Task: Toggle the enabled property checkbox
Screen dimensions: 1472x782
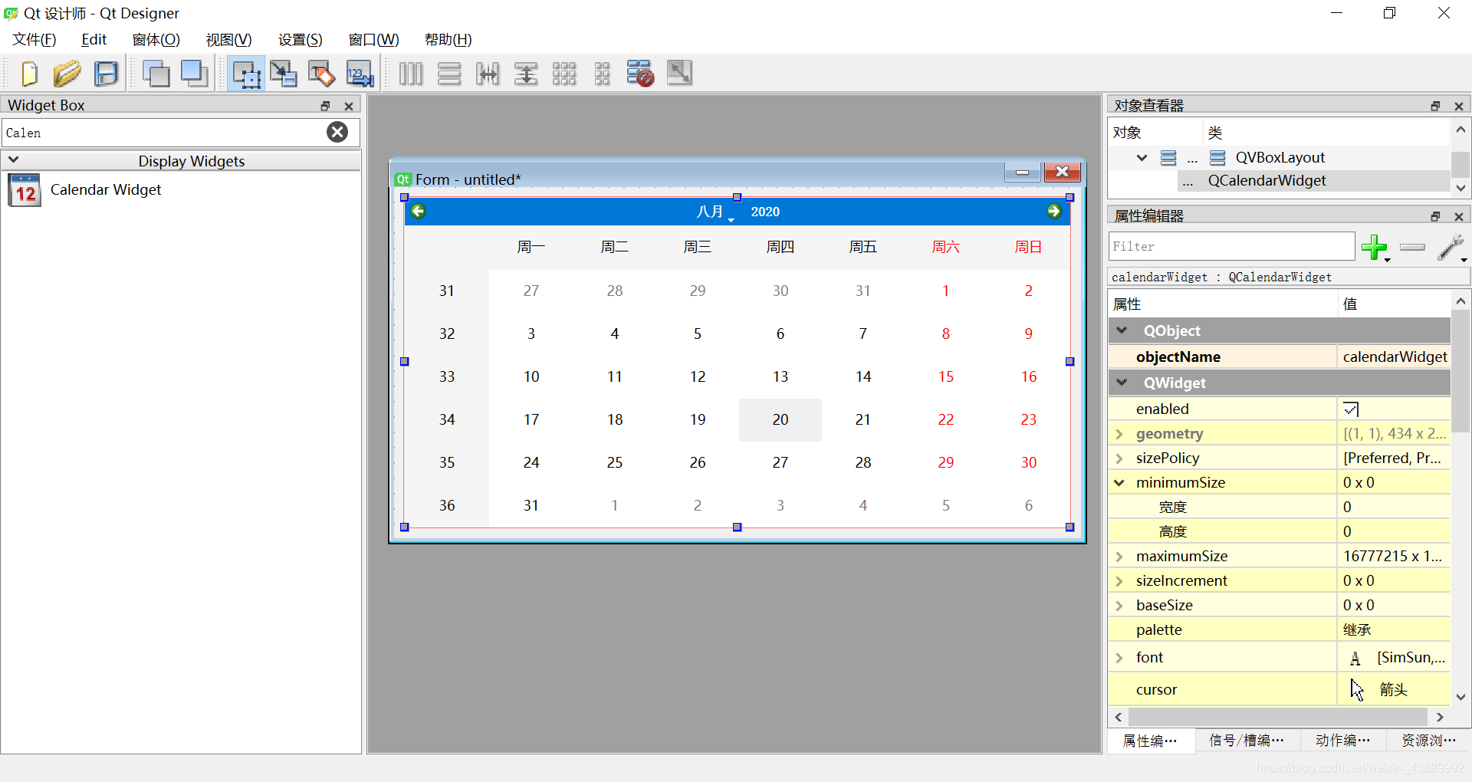Action: [x=1351, y=409]
